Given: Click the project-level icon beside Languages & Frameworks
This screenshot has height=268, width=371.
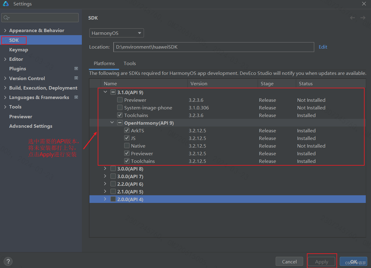Looking at the screenshot, I should click(76, 97).
